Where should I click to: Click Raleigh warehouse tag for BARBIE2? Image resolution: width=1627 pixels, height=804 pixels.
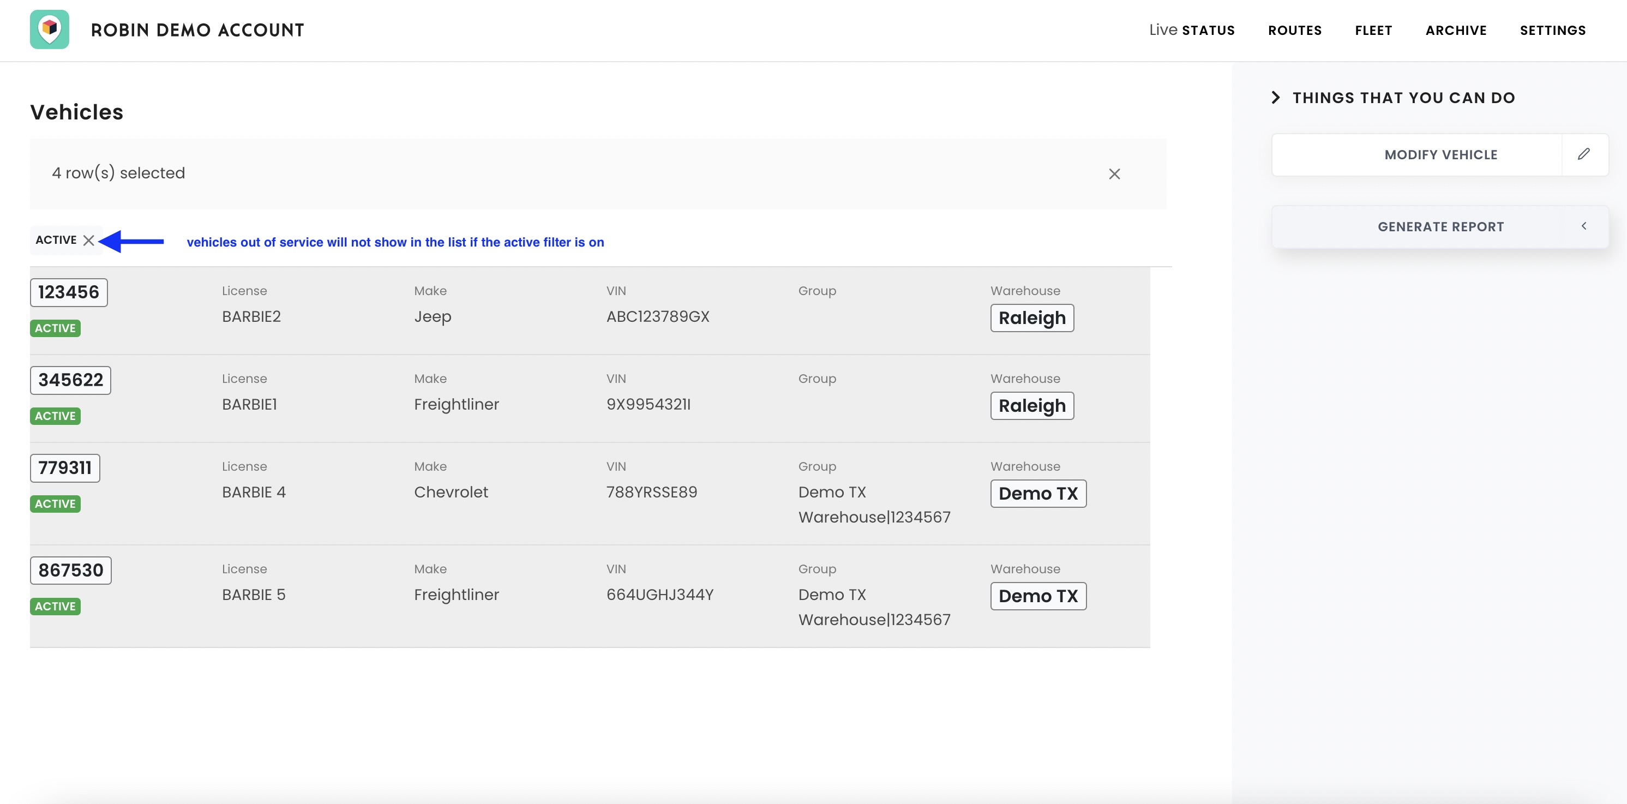coord(1031,317)
